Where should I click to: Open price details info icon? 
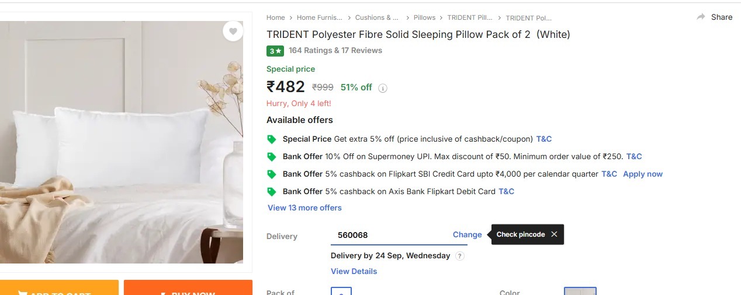tap(383, 88)
